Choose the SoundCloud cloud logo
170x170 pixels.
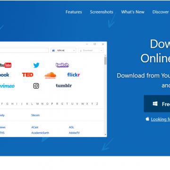50,76
